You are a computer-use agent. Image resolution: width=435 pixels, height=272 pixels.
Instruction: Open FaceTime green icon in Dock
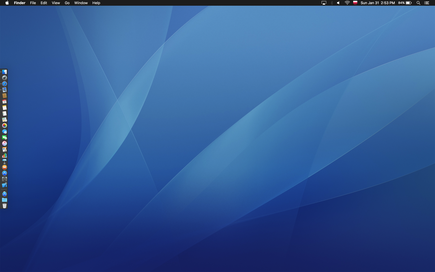[x=4, y=137]
